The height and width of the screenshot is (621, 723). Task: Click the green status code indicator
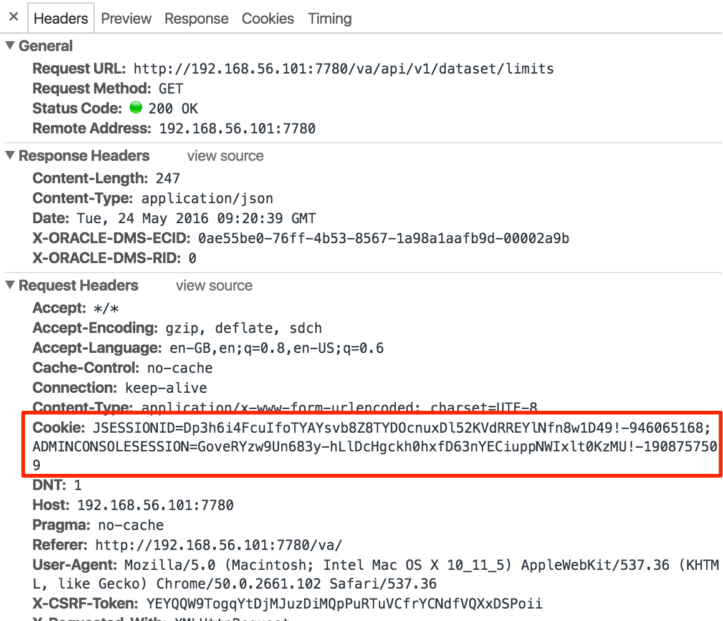pyautogui.click(x=136, y=108)
